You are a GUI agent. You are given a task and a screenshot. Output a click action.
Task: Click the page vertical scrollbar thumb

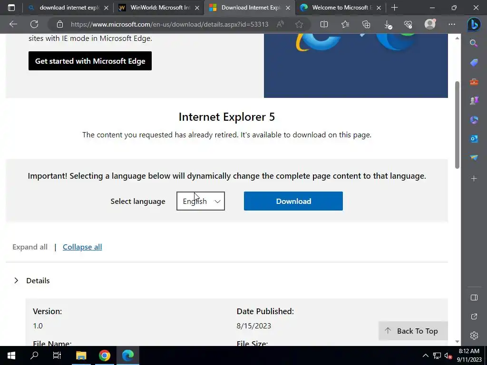tap(457, 125)
